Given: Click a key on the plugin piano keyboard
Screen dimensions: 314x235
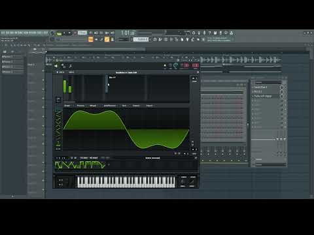Looking at the screenshot, I should [x=126, y=182].
